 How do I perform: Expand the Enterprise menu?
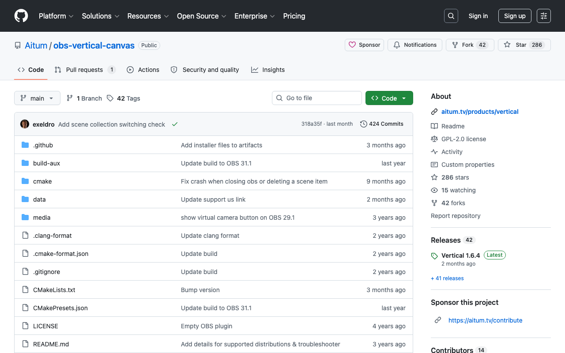255,16
